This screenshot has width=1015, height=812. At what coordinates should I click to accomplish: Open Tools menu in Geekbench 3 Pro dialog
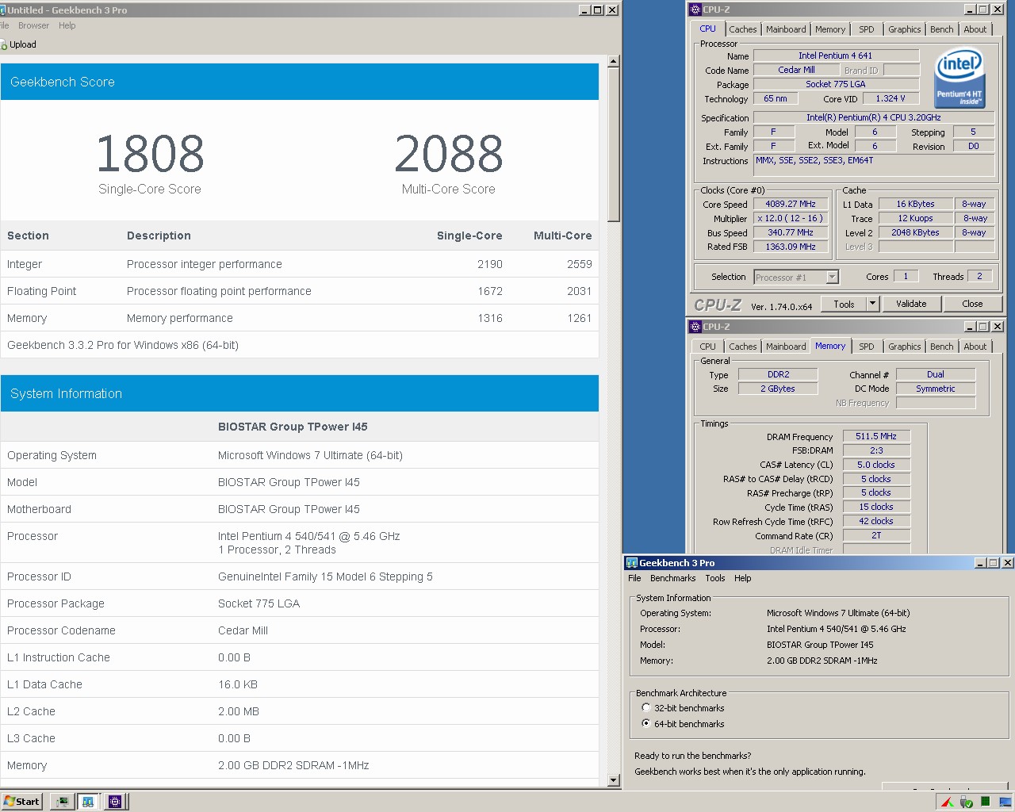point(715,578)
